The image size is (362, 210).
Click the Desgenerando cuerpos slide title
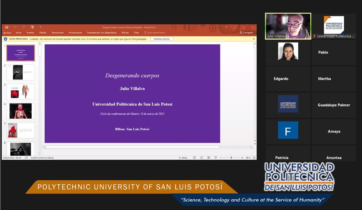[x=132, y=75]
